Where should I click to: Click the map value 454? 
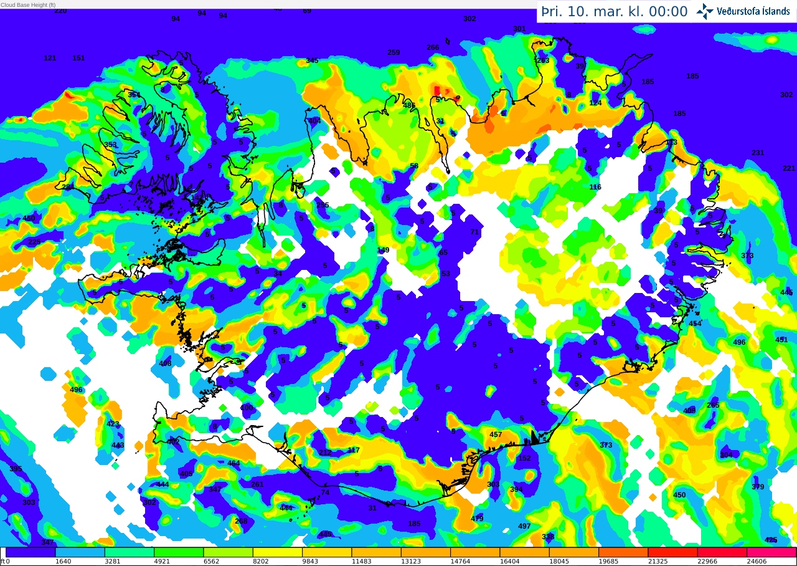coord(695,324)
